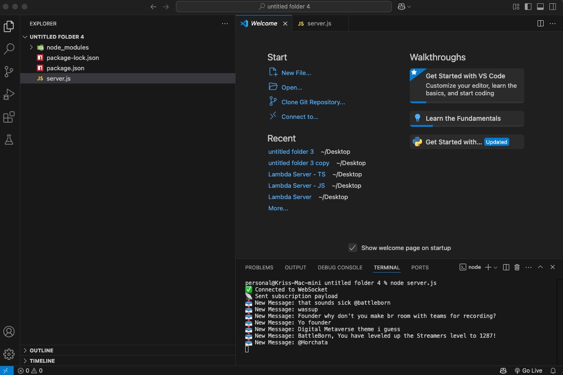Image resolution: width=563 pixels, height=375 pixels.
Task: Switch to the OUTPUT panel tab
Action: tap(296, 267)
